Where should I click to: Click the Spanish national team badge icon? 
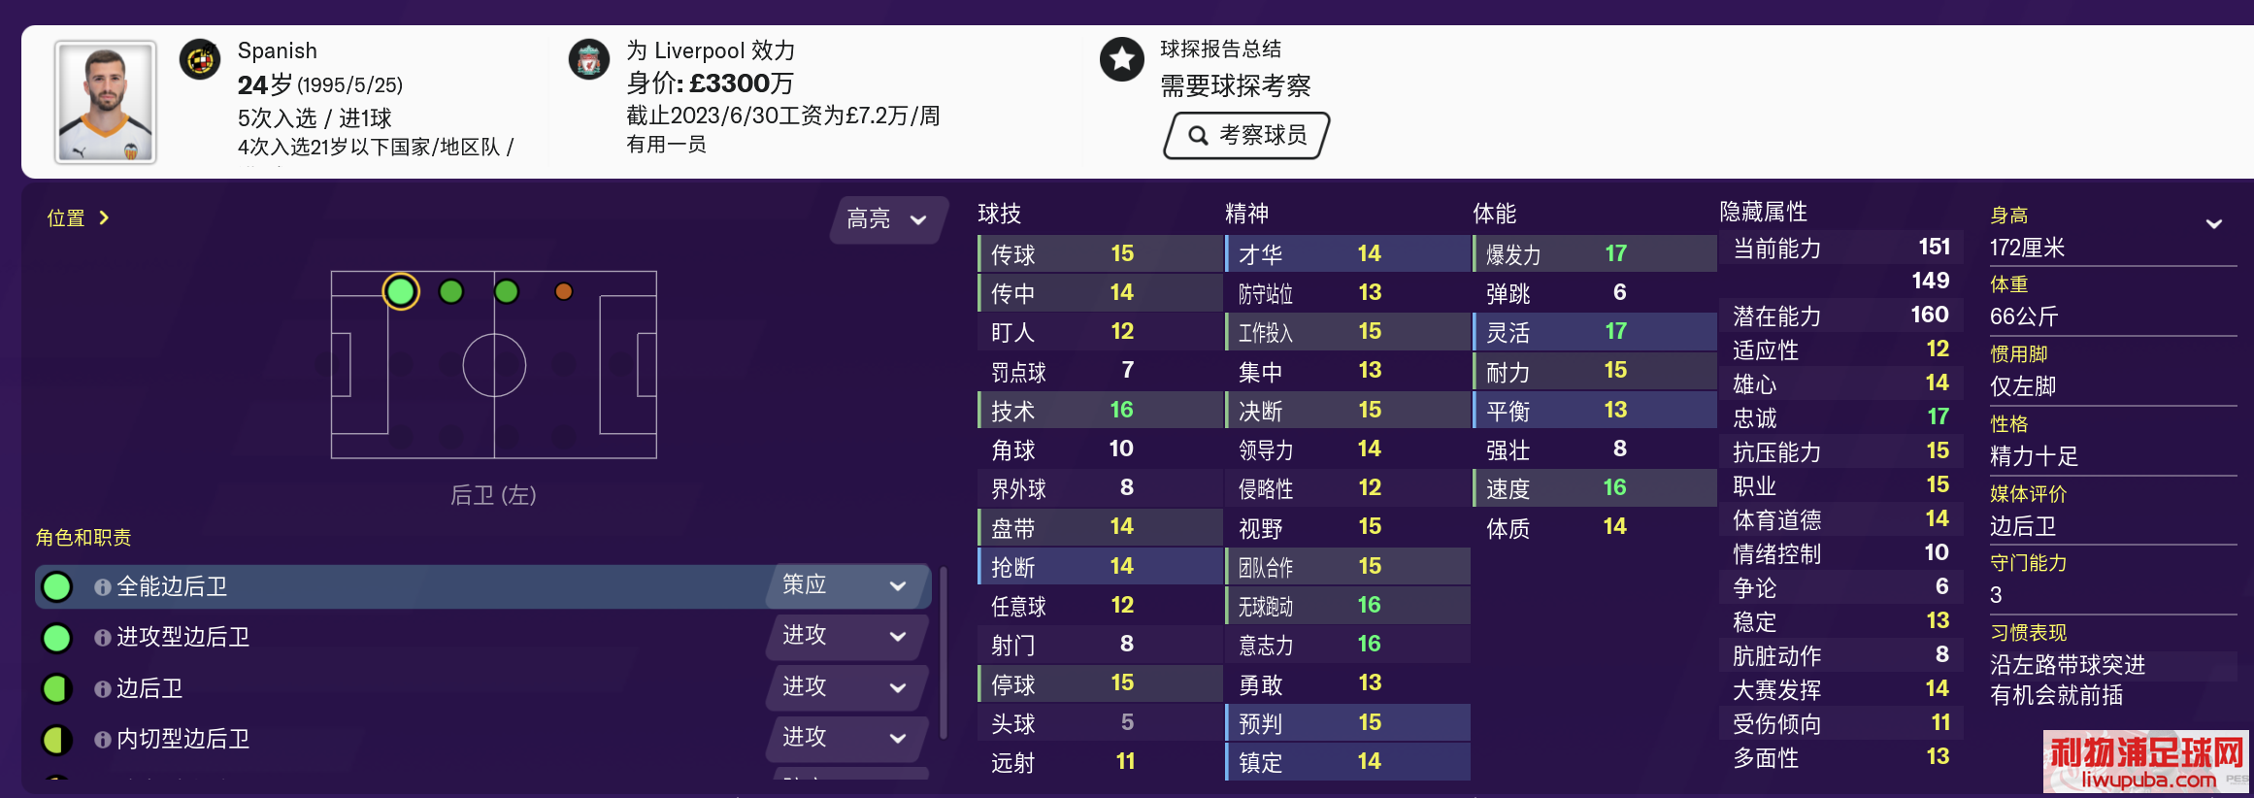click(x=200, y=59)
